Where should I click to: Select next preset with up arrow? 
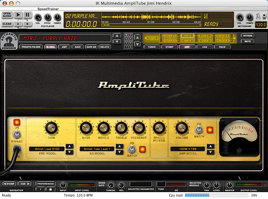coord(117,36)
